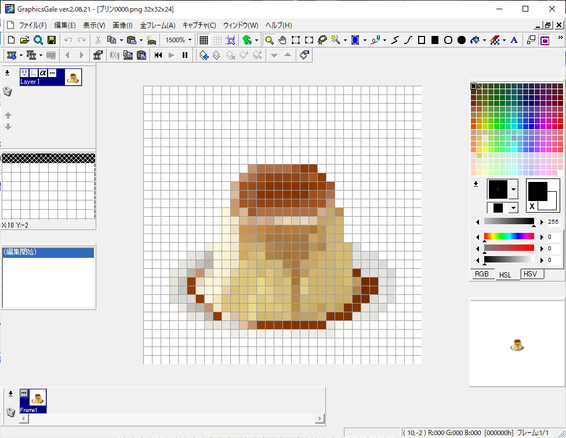
Task: Toggle Layer1 lock L button
Action: 34,73
